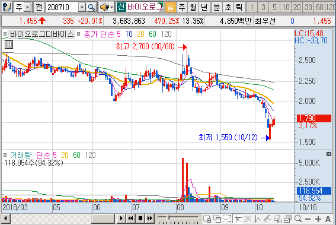The height and width of the screenshot is (225, 336).
Task: Switch to 초 second chart tab
Action: (x=228, y=7)
